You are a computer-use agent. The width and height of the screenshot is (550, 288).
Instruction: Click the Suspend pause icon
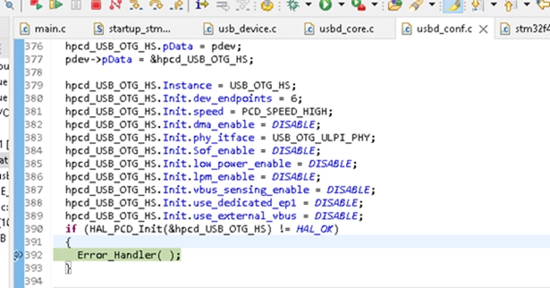[x=76, y=5]
